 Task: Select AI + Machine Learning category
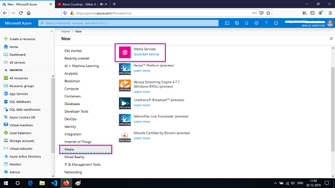point(81,66)
